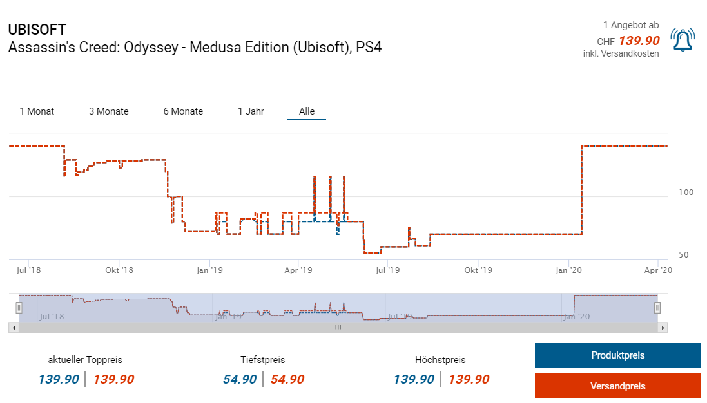Screen dimensions: 707x403
Task: Open the Assassin's Creed Odyssey product title
Action: (x=195, y=47)
